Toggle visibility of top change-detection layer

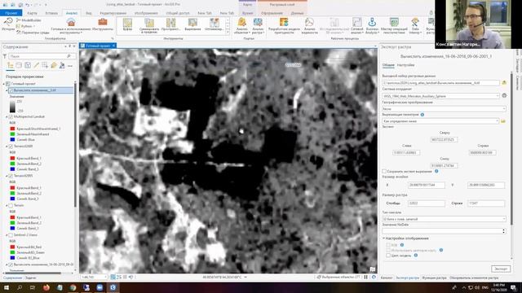[11, 90]
